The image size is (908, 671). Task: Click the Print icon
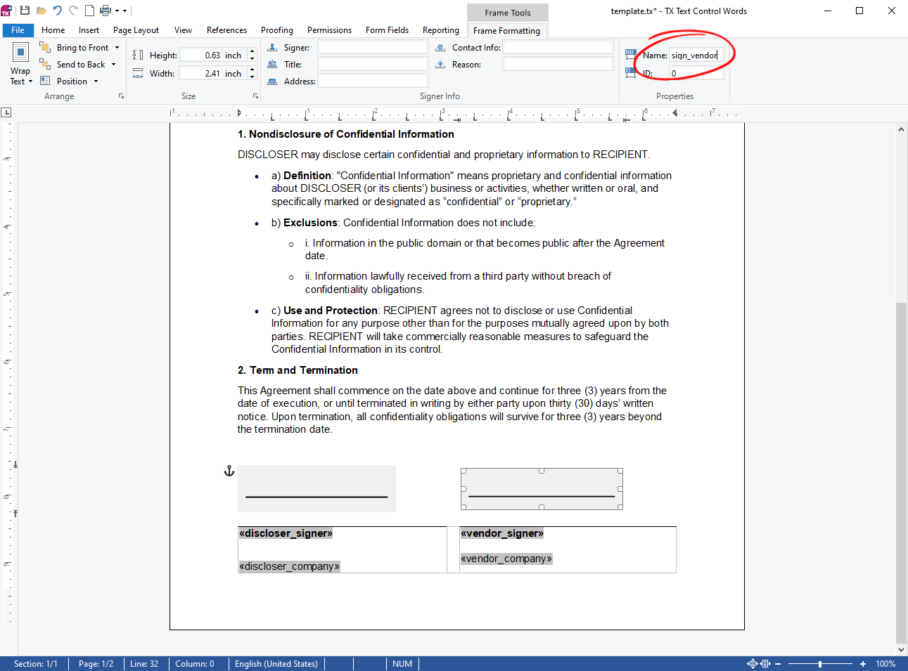click(105, 11)
